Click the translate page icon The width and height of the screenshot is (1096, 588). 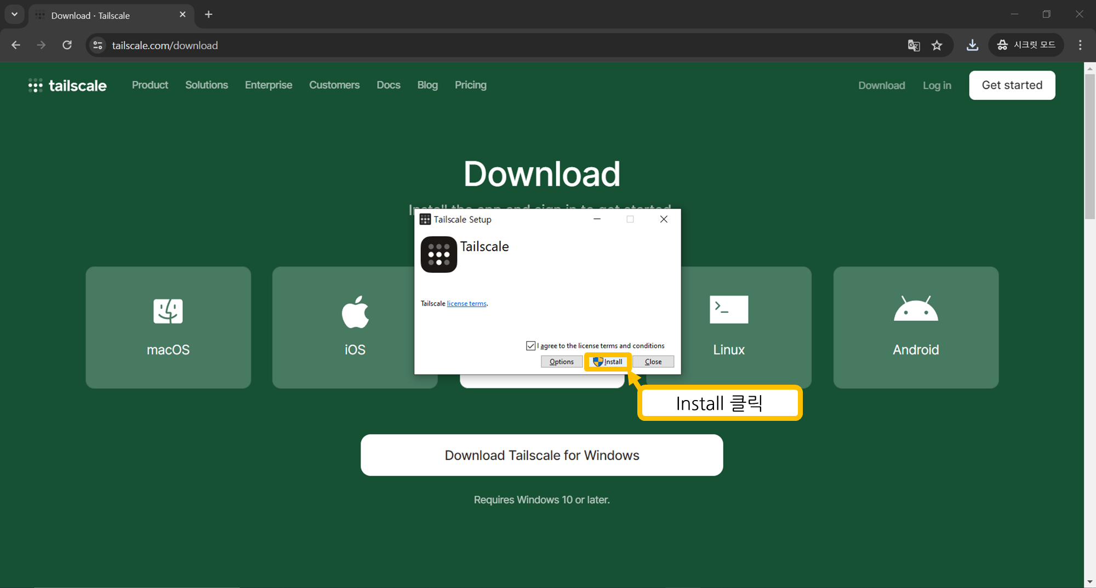point(914,45)
